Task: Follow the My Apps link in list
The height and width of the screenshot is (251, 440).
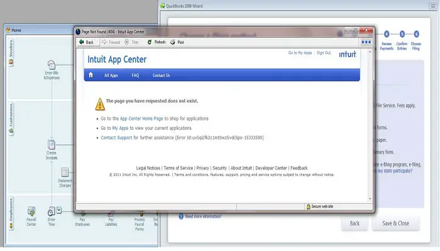Action: pyautogui.click(x=120, y=128)
